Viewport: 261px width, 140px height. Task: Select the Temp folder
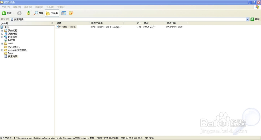10,53
